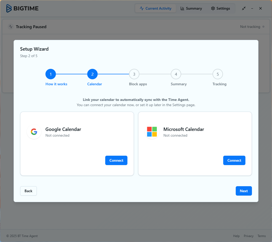272x242 pixels.
Task: Open the Current Activity tab
Action: [x=156, y=8]
